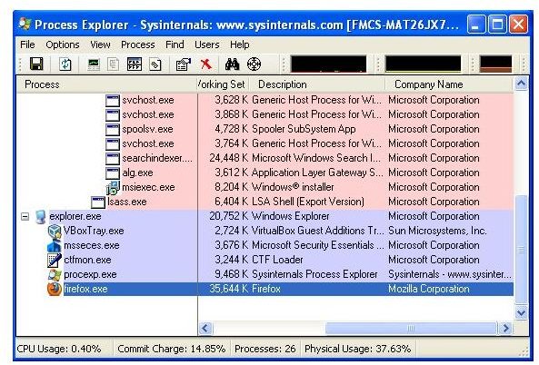Click the vertical scrollbar thumb
539x365 pixels.
521,250
